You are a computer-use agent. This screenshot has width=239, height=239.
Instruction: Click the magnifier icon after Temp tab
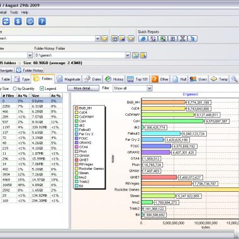(235, 79)
